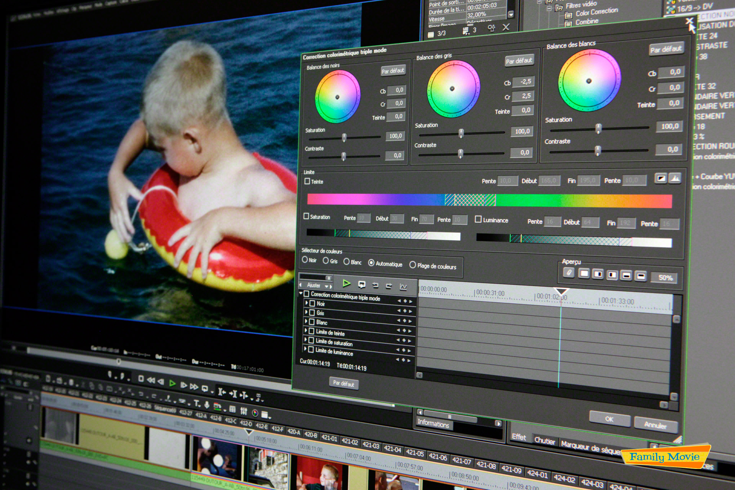Enable the Teinte limit checkbox

pyautogui.click(x=307, y=181)
